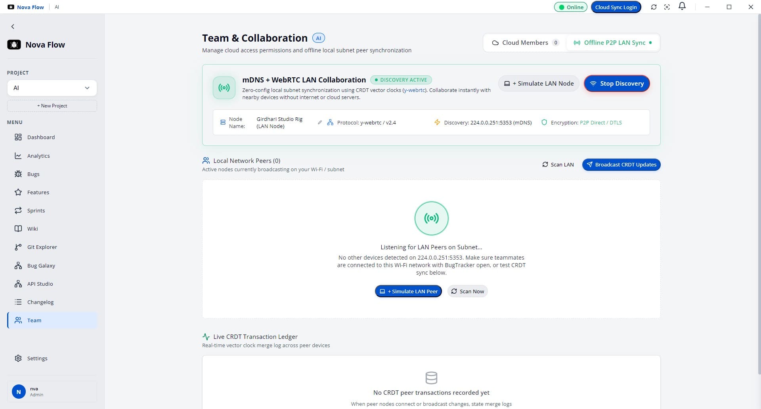Click the Scan Now button
The height and width of the screenshot is (409, 761).
(x=467, y=291)
